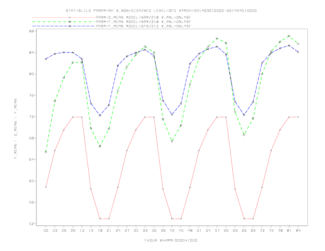The image size is (325, 251).
Task: Click the x-axis tick label 24
Action: [118, 230]
